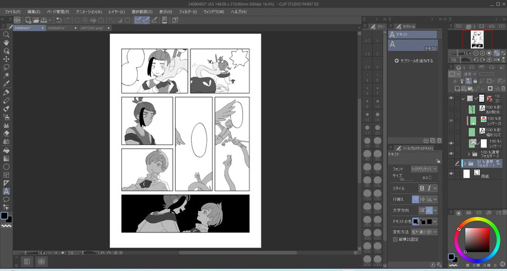
Task: Expand フォルダー1 layer folder
Action: coord(465,163)
